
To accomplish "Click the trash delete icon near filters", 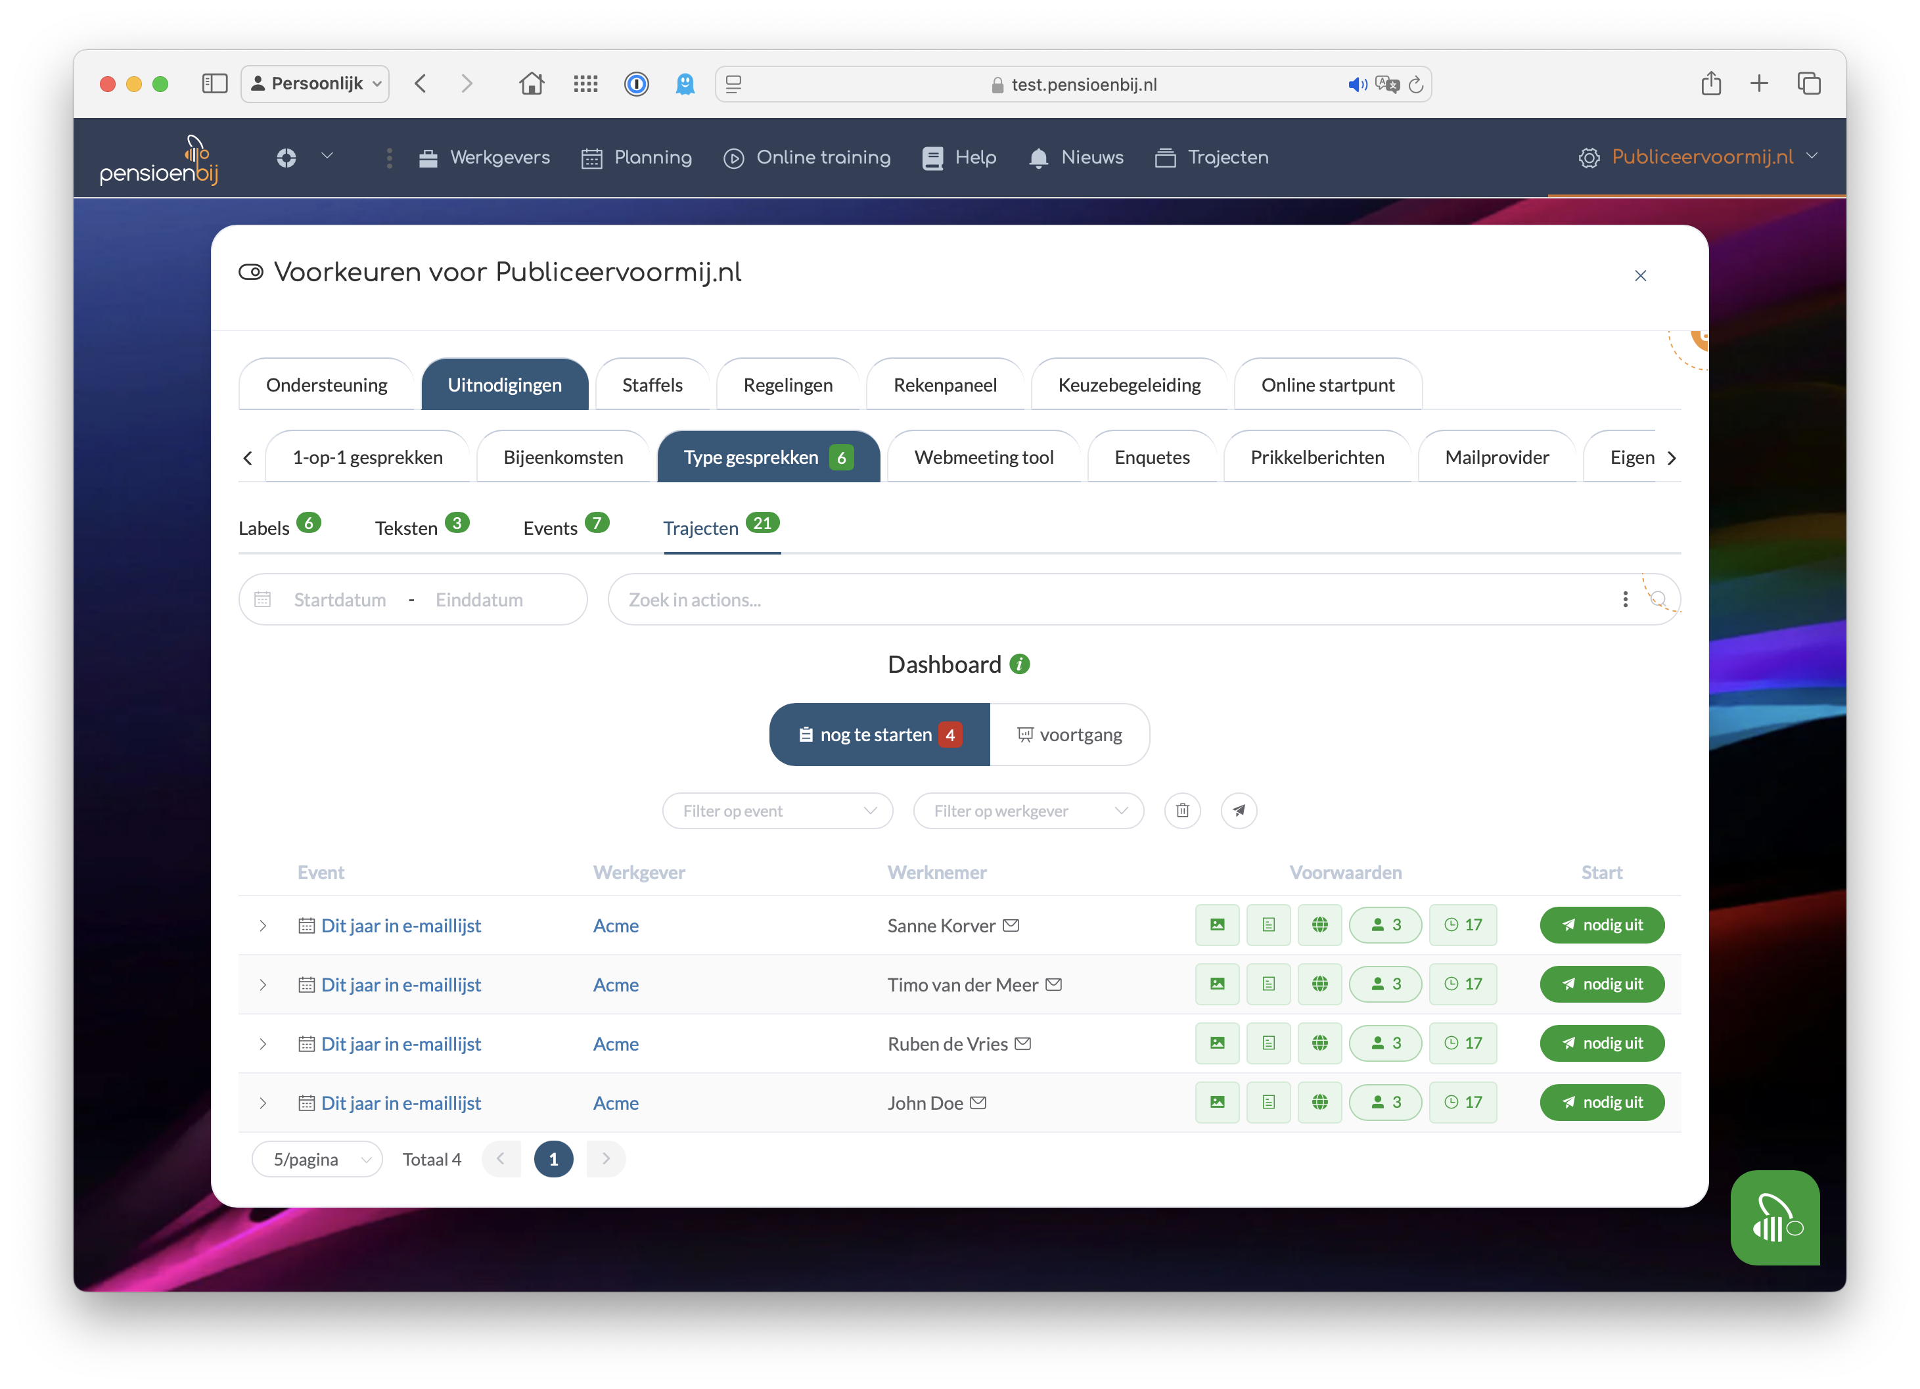I will pyautogui.click(x=1182, y=810).
